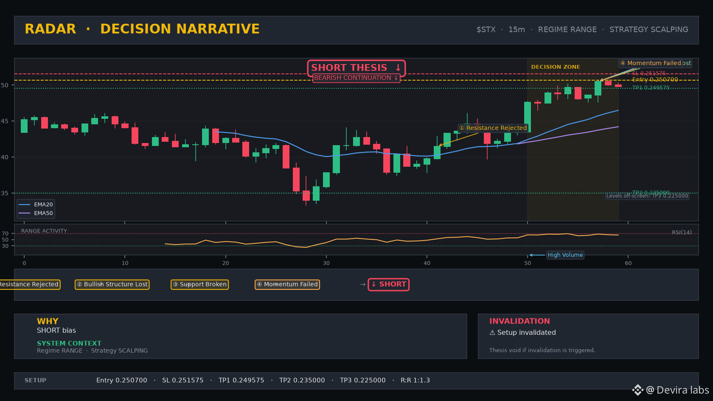Click TP1 0.249575 in the SETUP row
Screen dimensions: 713x401
(241, 381)
